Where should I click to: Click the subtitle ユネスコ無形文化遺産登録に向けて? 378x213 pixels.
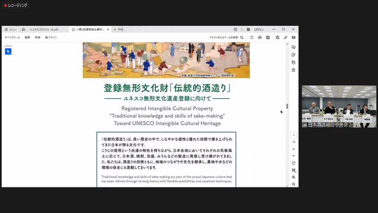pyautogui.click(x=167, y=99)
